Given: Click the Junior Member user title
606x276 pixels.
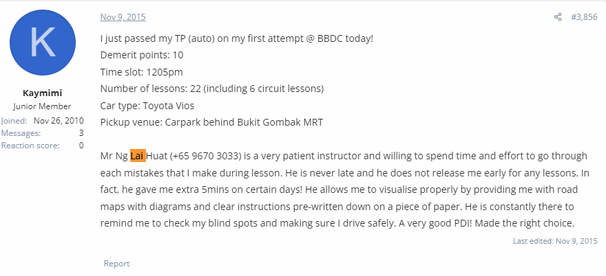Looking at the screenshot, I should click(x=42, y=106).
